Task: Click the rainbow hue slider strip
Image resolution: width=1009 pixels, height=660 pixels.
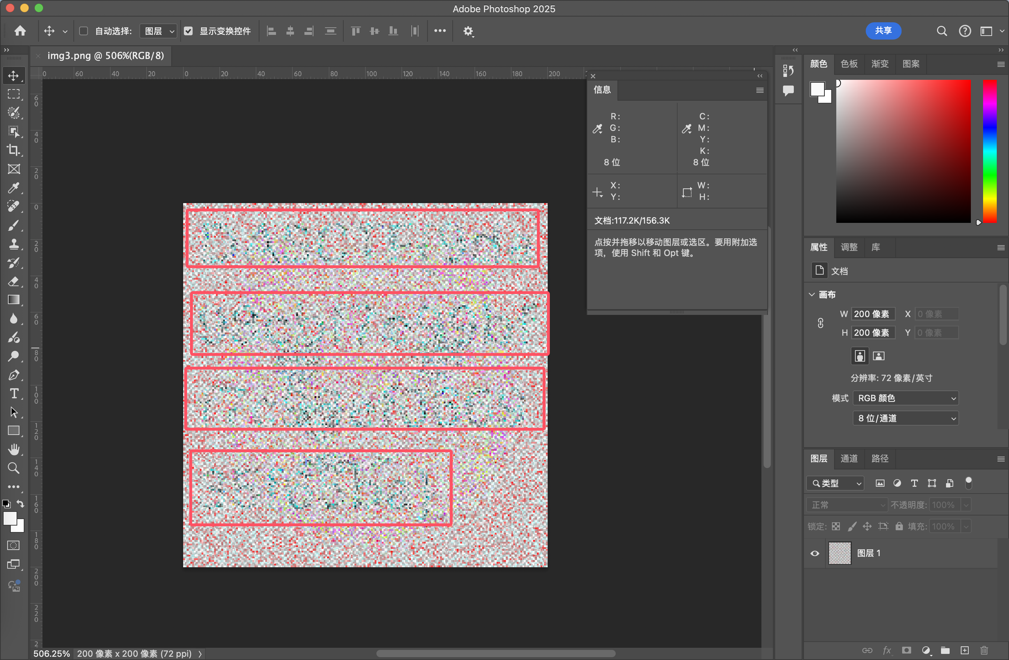Action: point(990,151)
